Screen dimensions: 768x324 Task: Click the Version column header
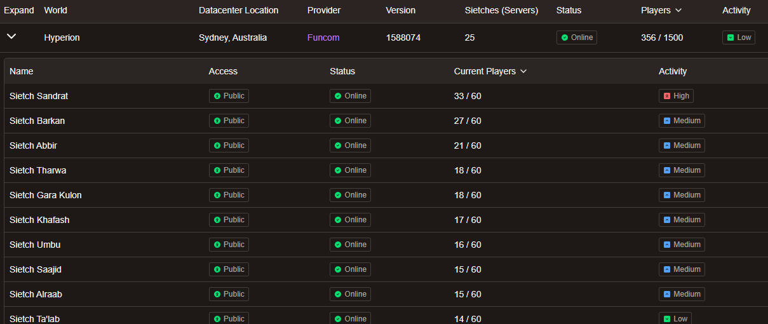point(401,10)
